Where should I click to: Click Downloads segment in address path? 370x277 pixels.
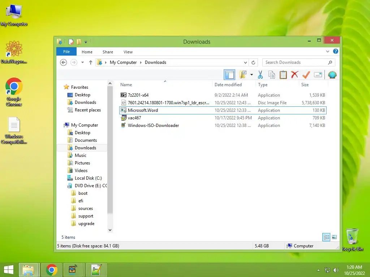pos(155,62)
